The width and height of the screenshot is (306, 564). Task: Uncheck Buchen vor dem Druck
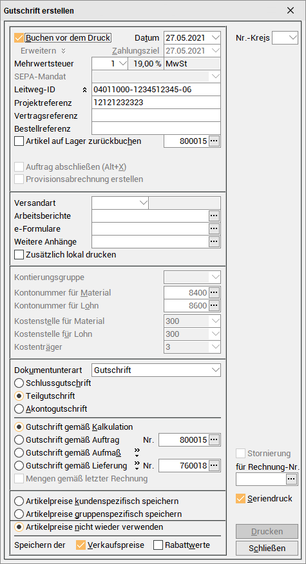coord(19,38)
